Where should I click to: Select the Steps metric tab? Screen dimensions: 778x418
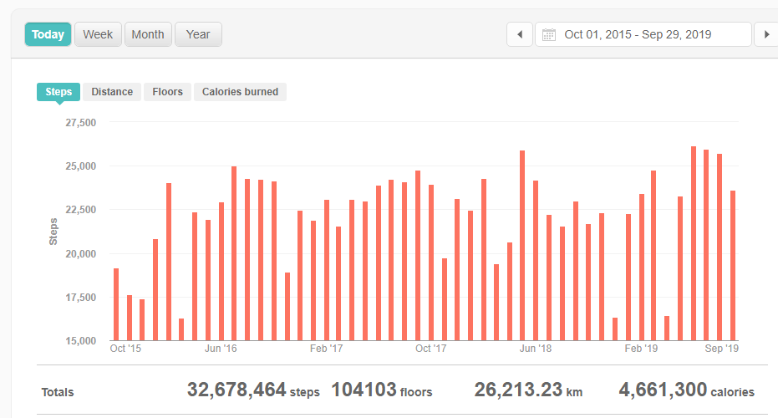coord(58,92)
